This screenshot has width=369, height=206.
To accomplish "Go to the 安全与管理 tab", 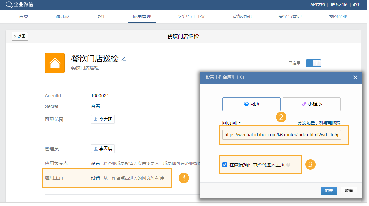I will pyautogui.click(x=290, y=16).
